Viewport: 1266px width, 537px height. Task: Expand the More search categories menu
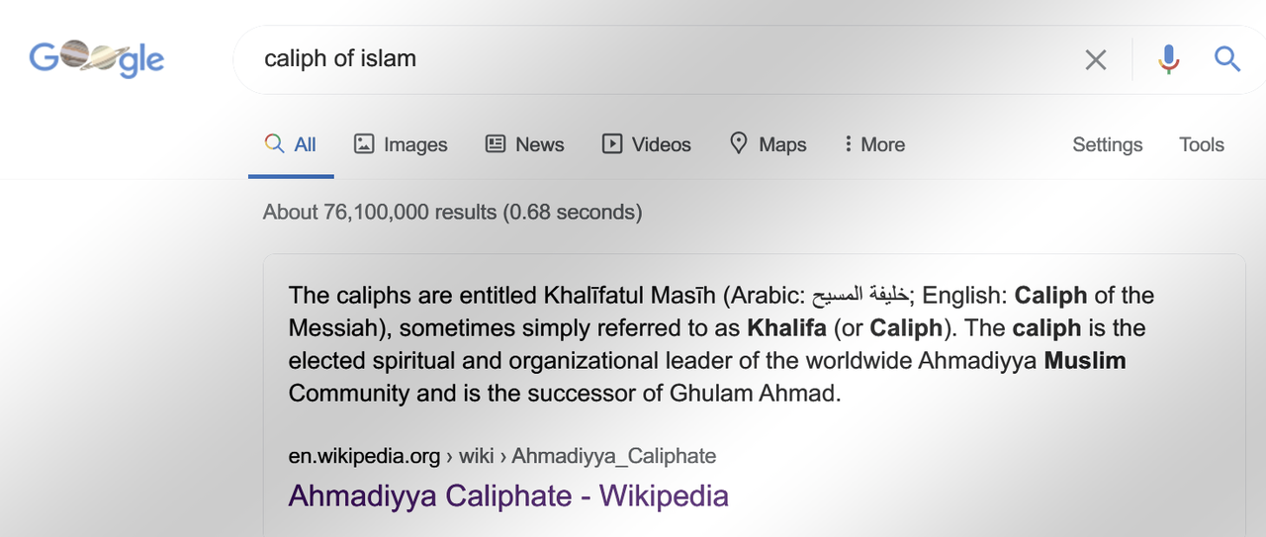(x=873, y=144)
